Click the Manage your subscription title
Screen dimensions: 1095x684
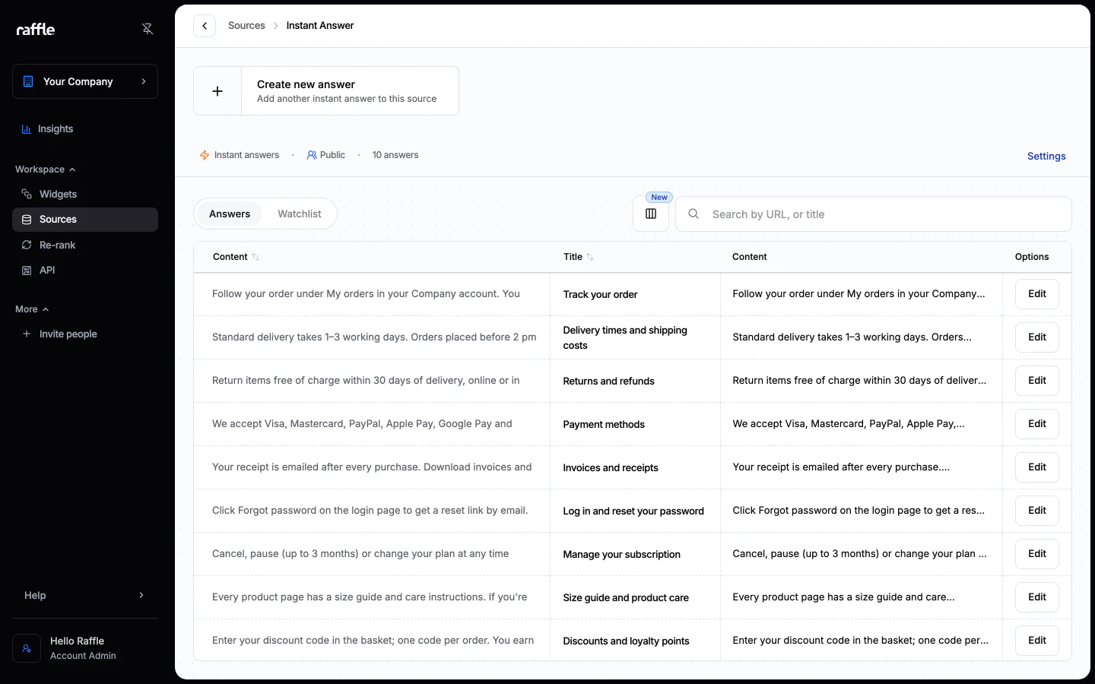pyautogui.click(x=621, y=555)
